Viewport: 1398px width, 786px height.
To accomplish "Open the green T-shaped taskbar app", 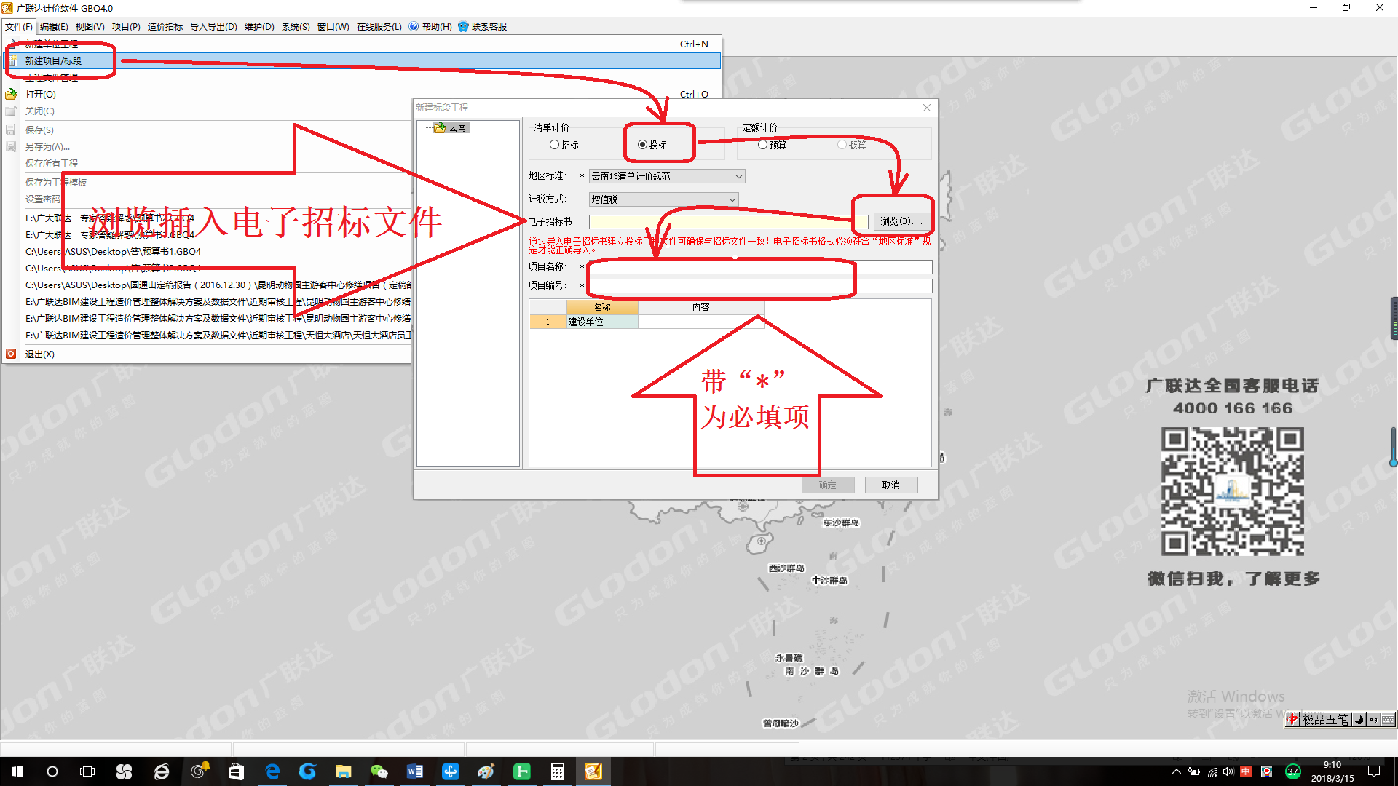I will pyautogui.click(x=522, y=771).
